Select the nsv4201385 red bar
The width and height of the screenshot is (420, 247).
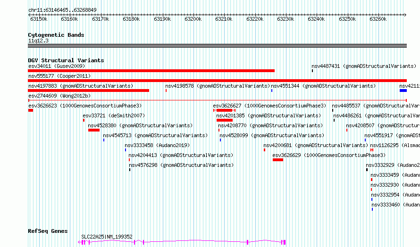pos(225,120)
